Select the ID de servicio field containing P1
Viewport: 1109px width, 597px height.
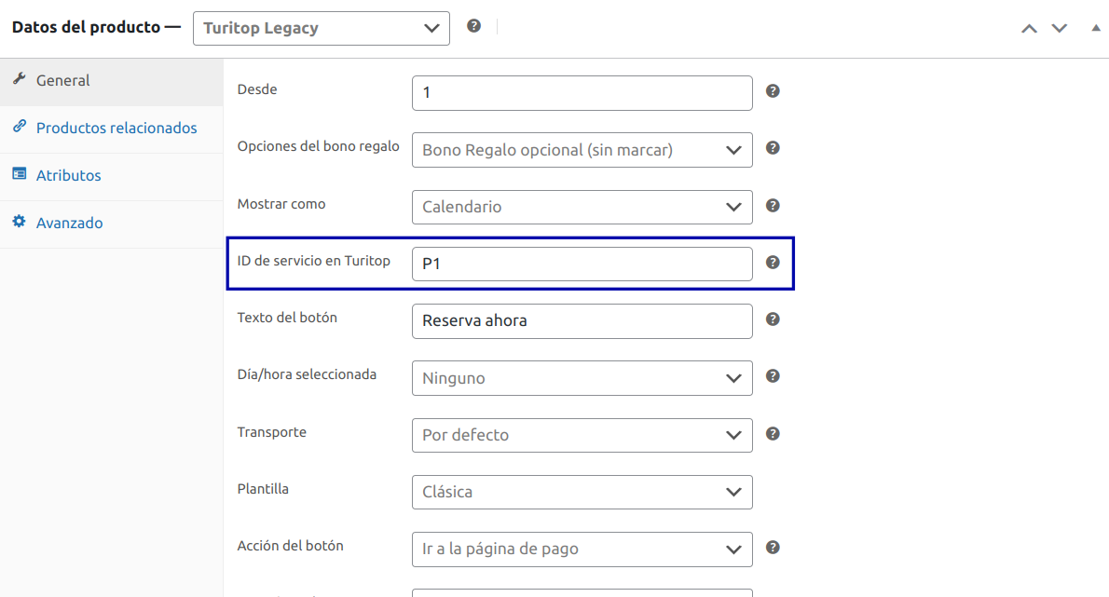point(582,264)
